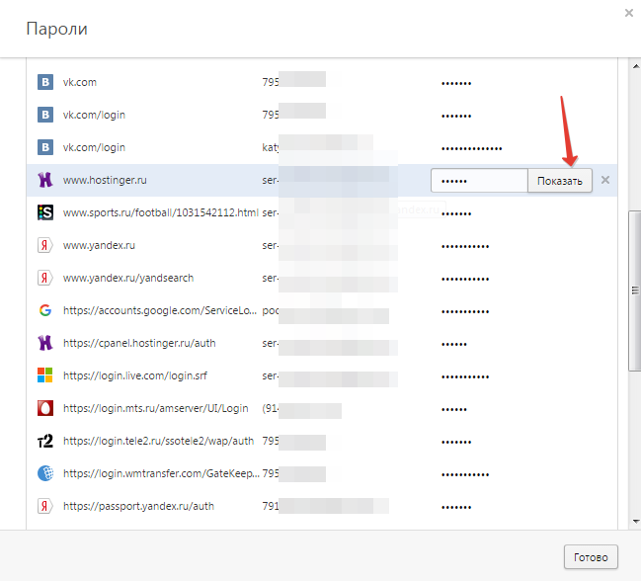641x581 pixels.
Task: Close the Пароли dialog with the top X
Action: [x=629, y=13]
